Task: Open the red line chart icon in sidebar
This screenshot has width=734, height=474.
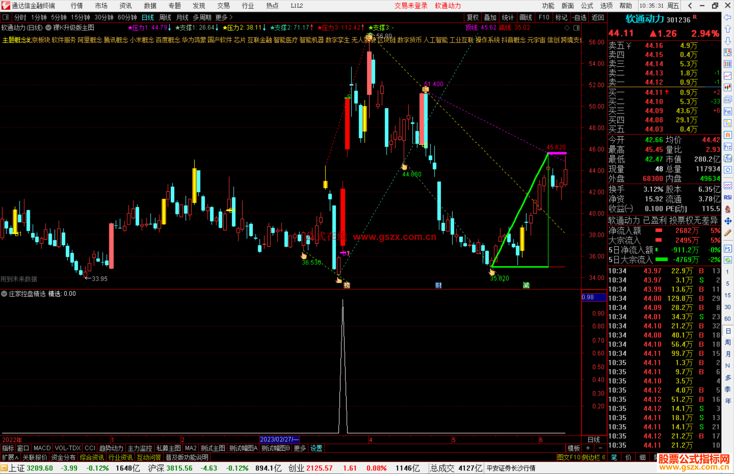Action: pyautogui.click(x=728, y=76)
